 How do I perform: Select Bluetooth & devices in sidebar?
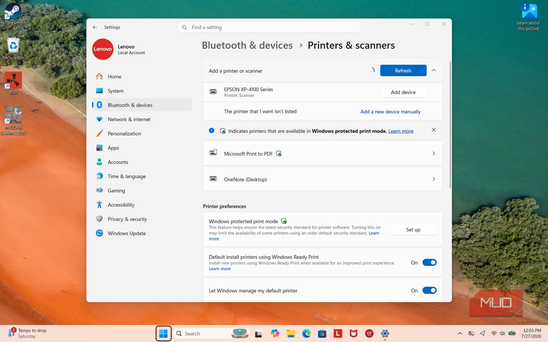coord(142,105)
